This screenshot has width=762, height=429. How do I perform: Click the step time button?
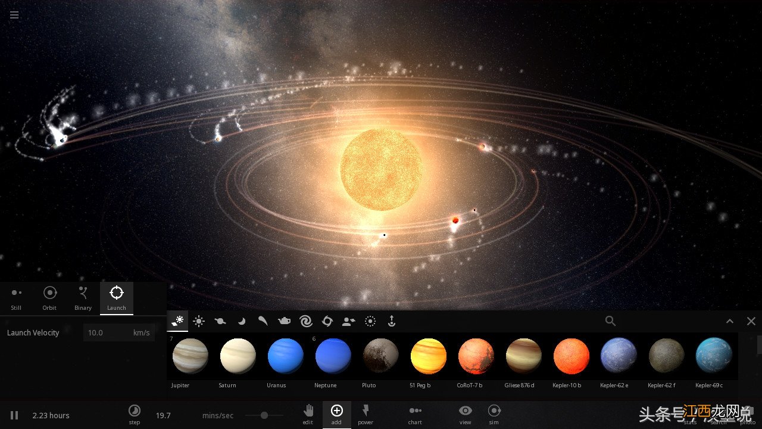[135, 414]
